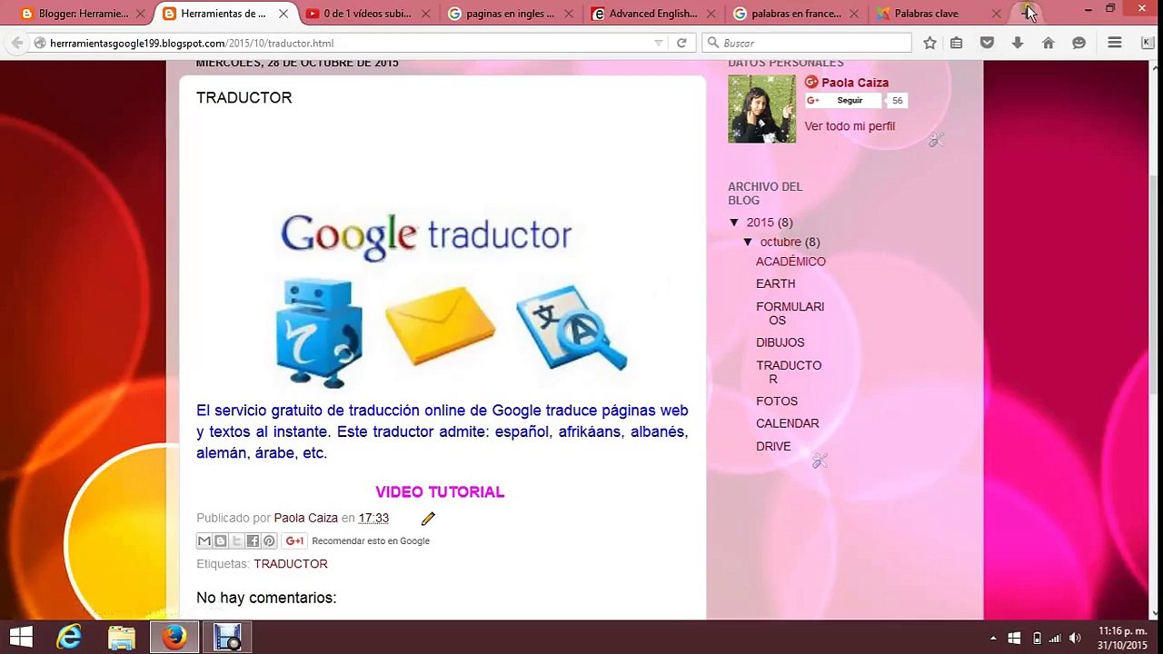1163x654 pixels.
Task: Open the ACADÉMICO archive post
Action: pos(790,262)
